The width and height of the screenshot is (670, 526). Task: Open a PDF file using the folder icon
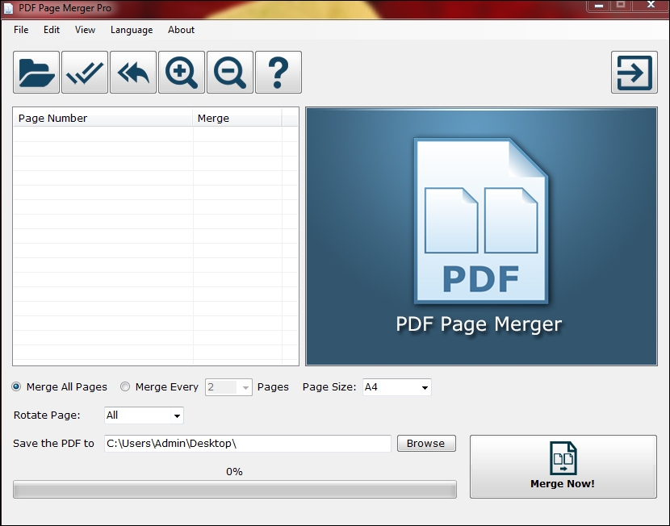35,72
